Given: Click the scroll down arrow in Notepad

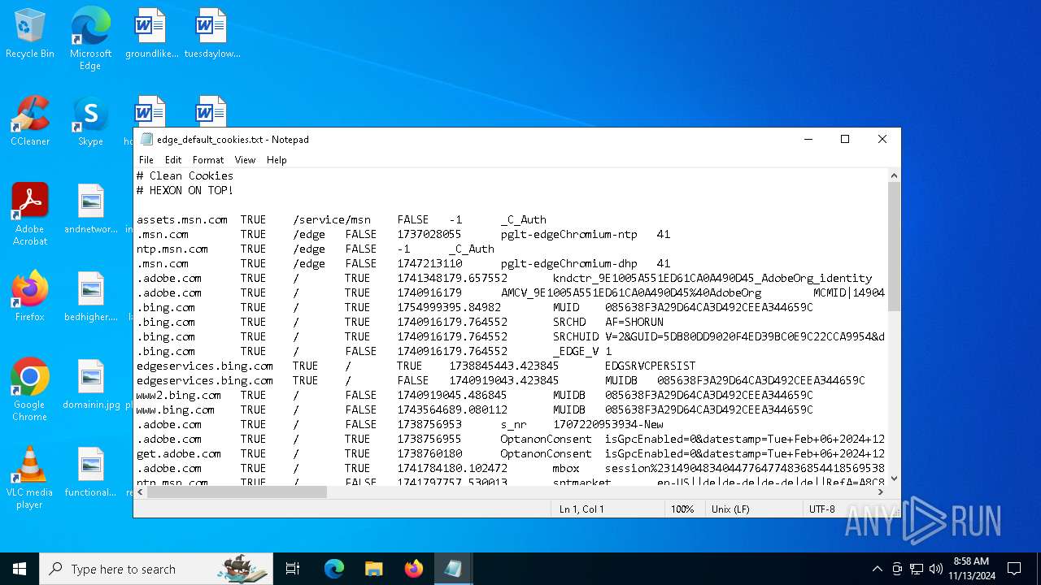Looking at the screenshot, I should [x=894, y=479].
